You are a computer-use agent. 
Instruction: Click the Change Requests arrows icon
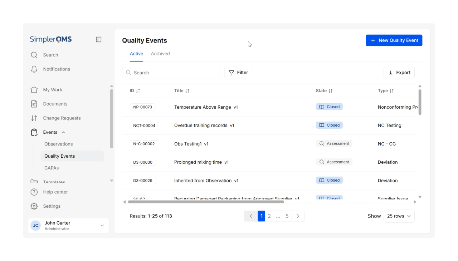tap(34, 118)
